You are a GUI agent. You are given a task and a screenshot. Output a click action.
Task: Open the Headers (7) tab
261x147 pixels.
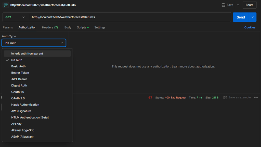50,27
